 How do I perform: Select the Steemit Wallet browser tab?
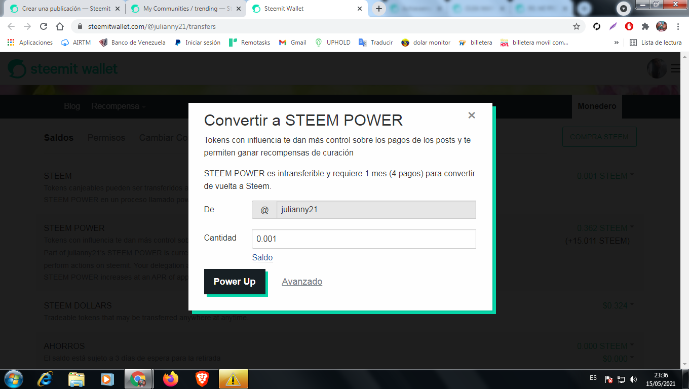(306, 9)
